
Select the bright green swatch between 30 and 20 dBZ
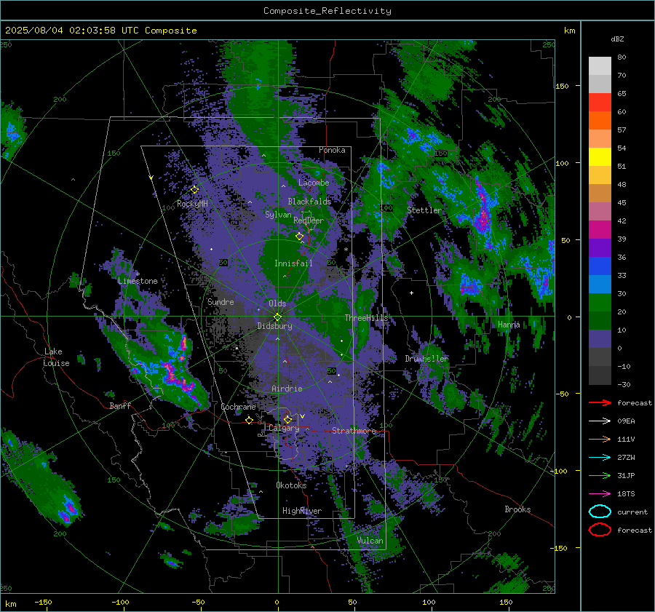click(600, 303)
